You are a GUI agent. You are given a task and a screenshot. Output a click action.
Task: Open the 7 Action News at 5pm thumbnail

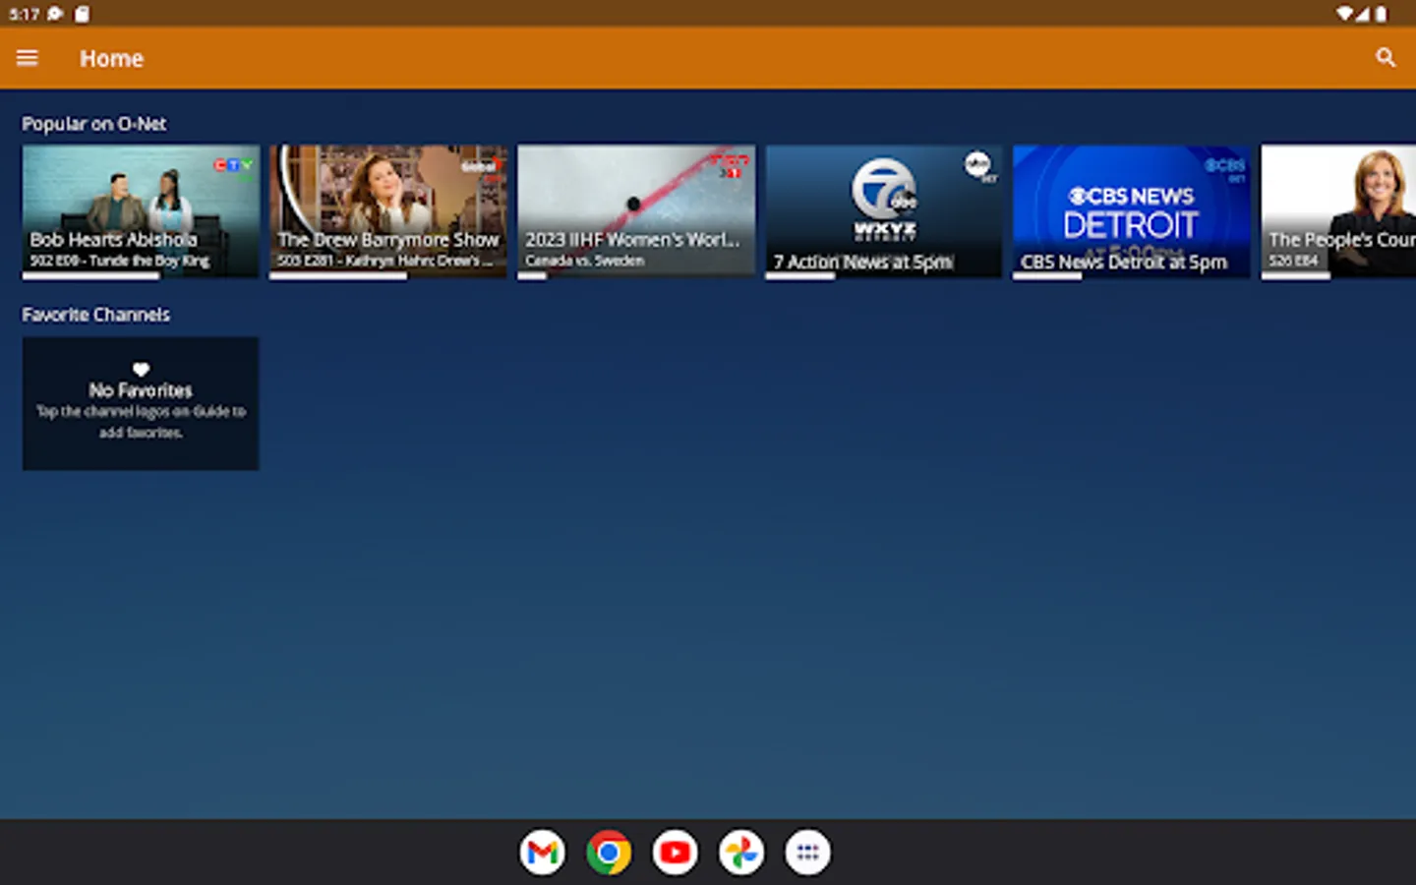(x=884, y=211)
